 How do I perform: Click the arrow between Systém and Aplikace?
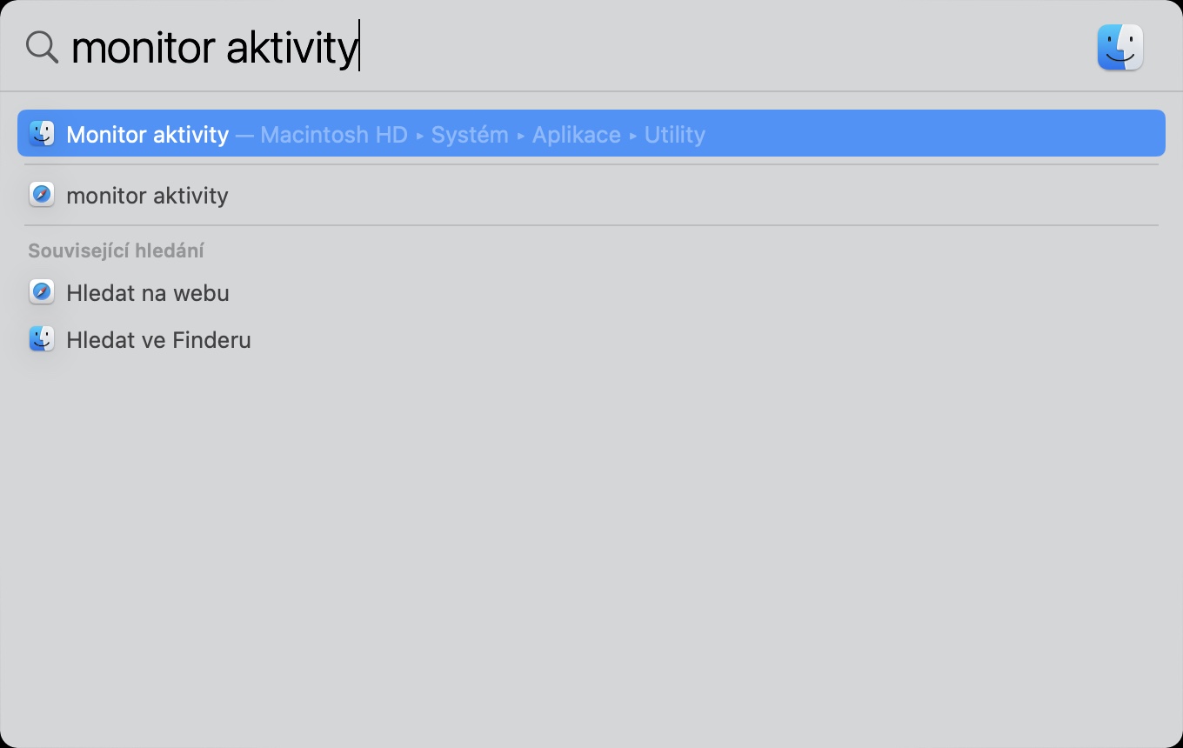point(521,136)
